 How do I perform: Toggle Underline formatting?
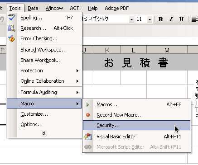pyautogui.click(x=181, y=19)
